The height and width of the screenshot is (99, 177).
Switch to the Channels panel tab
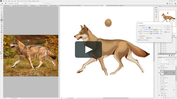160,57
